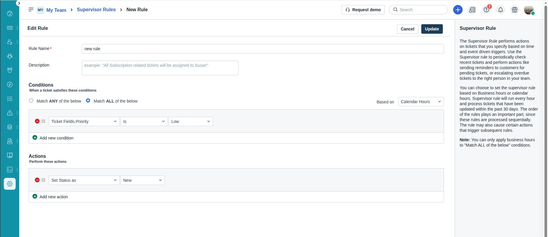Open the sidebar knowledge base book icon

pyautogui.click(x=10, y=155)
